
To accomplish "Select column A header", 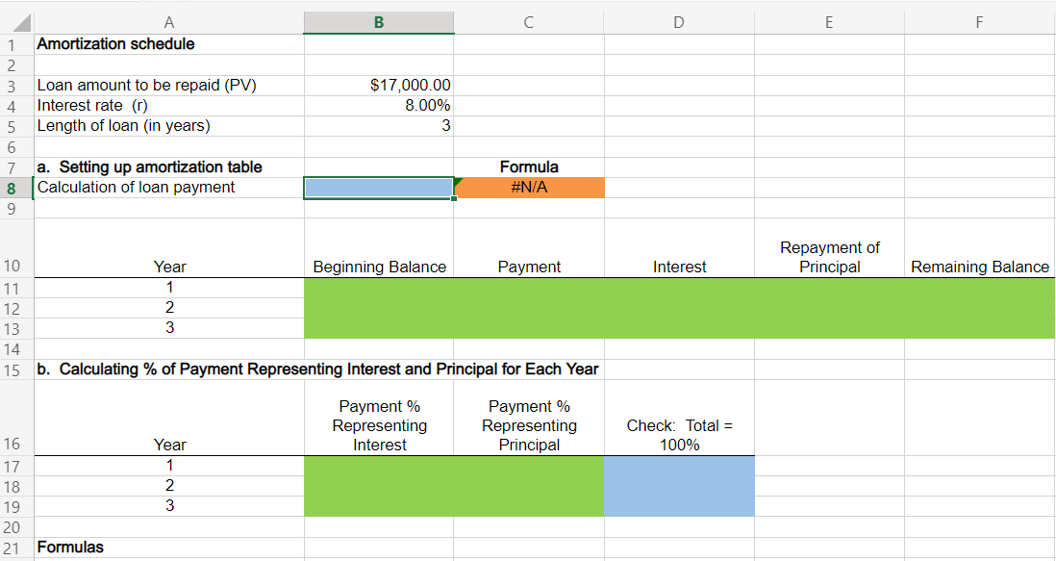I will pyautogui.click(x=168, y=22).
